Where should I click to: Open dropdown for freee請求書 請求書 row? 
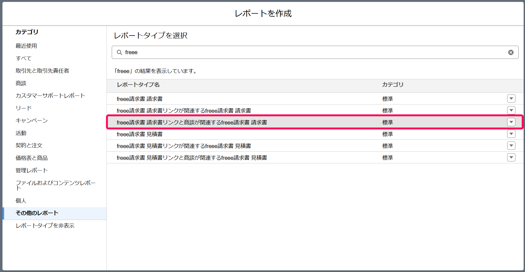tap(511, 99)
